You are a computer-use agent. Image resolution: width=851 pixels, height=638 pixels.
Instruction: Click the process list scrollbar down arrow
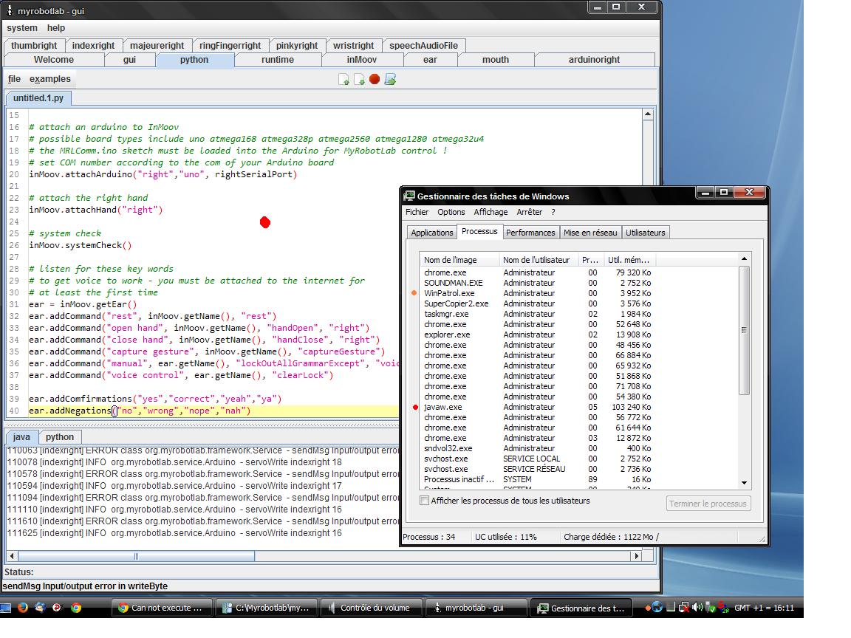(744, 483)
